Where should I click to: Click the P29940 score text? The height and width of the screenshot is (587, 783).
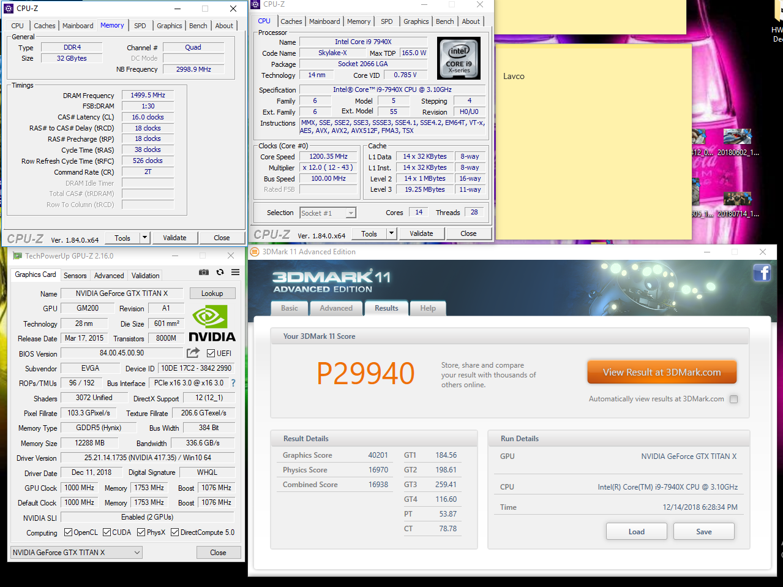click(365, 373)
